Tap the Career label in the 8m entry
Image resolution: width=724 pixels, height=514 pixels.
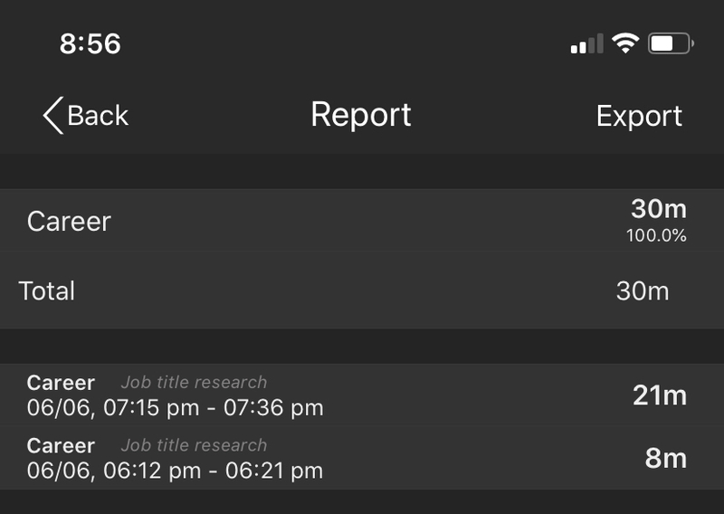61,445
